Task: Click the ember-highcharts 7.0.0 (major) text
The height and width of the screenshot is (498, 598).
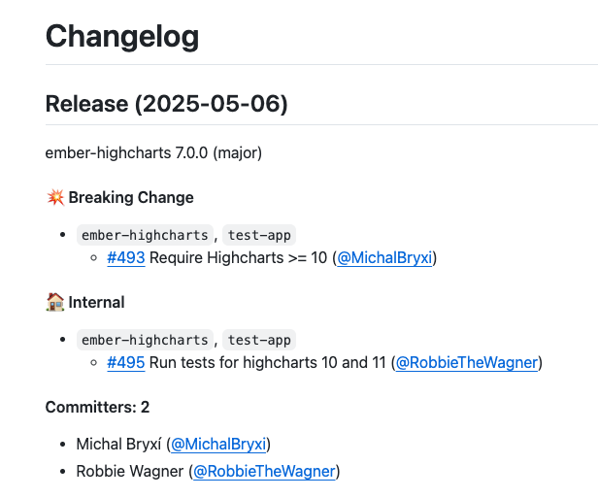Action: 153,153
